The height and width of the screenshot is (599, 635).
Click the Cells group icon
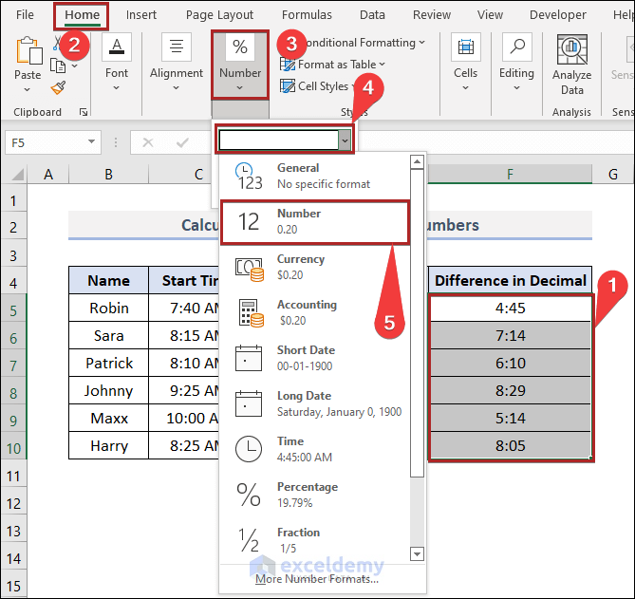coord(465,48)
